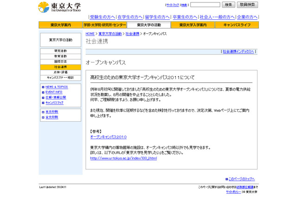The width and height of the screenshot is (297, 197).
Task: Open 教育活動 sidebar menu item
Action: (61, 56)
